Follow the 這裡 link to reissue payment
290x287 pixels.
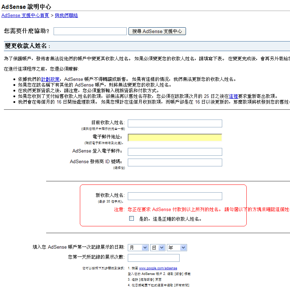tap(234, 96)
